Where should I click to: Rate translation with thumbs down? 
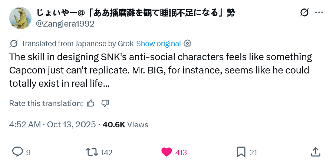pyautogui.click(x=105, y=103)
